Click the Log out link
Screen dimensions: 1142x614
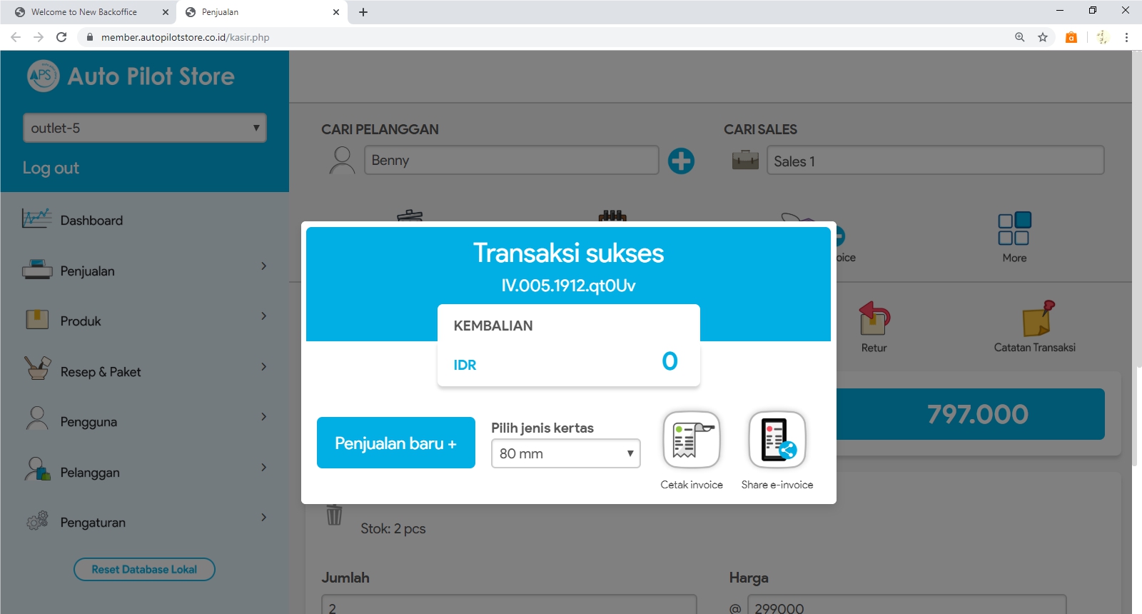51,168
